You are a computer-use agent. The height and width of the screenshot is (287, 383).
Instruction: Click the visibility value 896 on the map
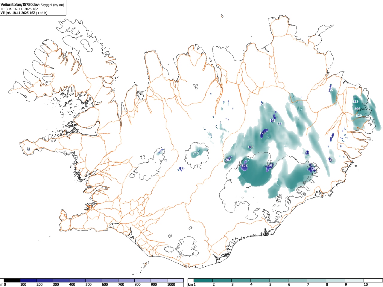pyautogui.click(x=357, y=109)
